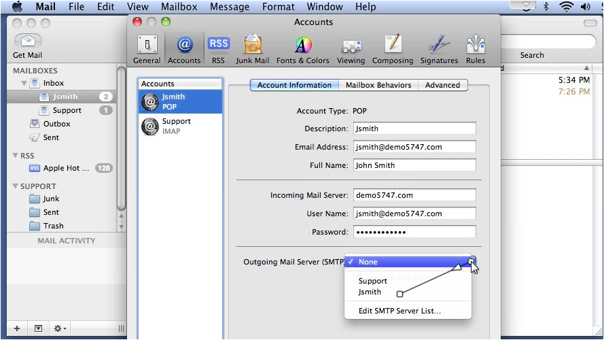This screenshot has height=340, width=604.
Task: Open Junk folder under Support
Action: [45, 199]
